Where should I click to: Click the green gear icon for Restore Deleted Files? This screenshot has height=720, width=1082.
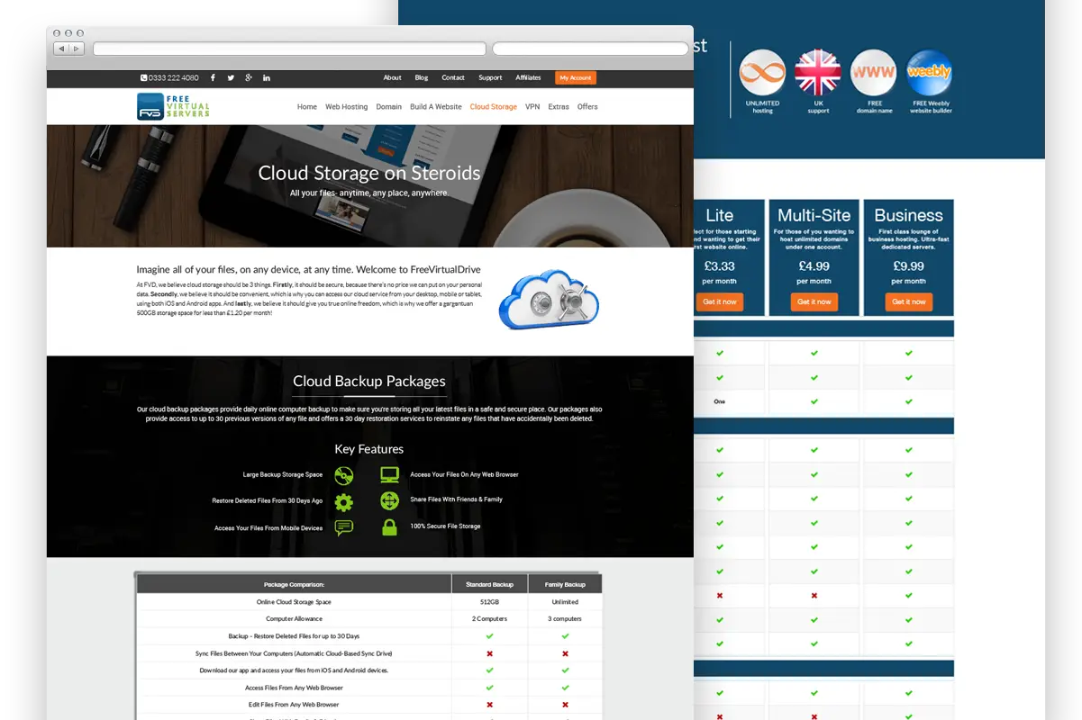tap(343, 502)
